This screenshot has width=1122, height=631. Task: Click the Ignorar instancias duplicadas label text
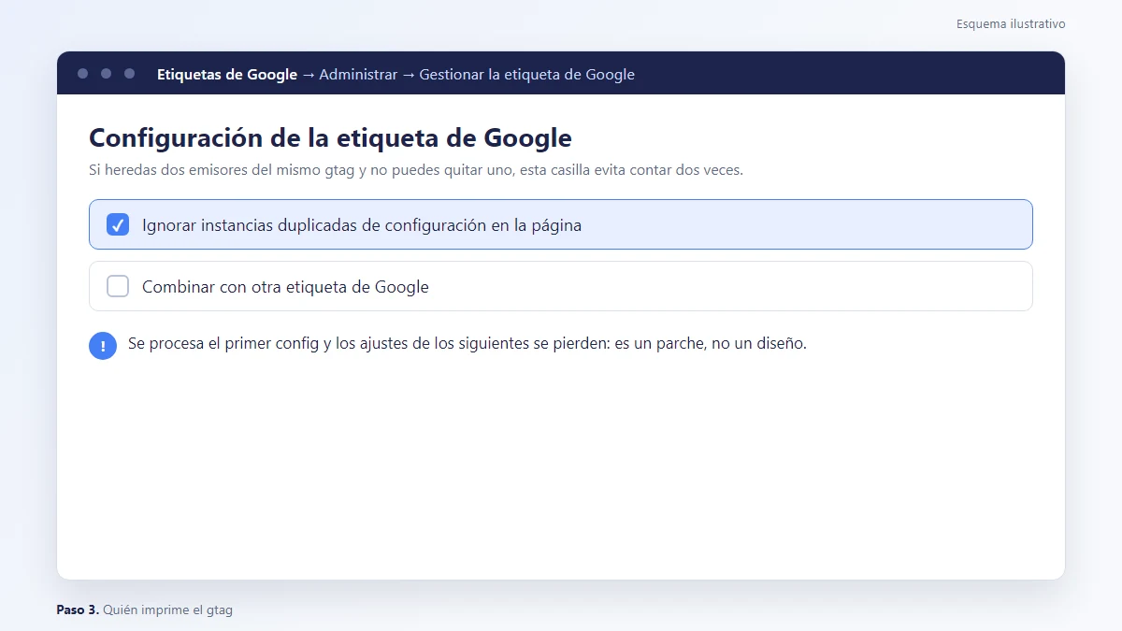click(362, 225)
